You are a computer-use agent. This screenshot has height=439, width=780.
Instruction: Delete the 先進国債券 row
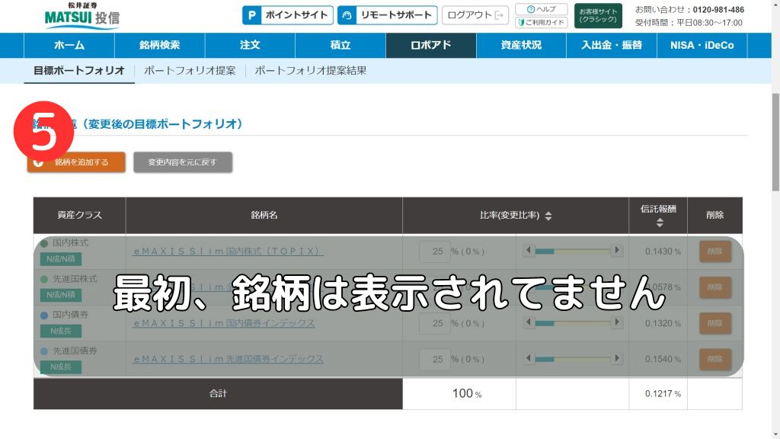click(714, 359)
